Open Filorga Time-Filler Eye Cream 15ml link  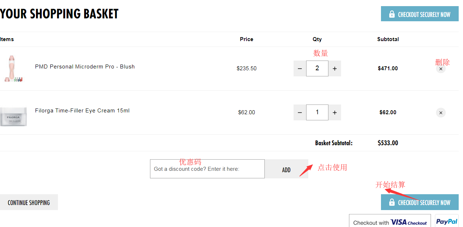click(82, 111)
